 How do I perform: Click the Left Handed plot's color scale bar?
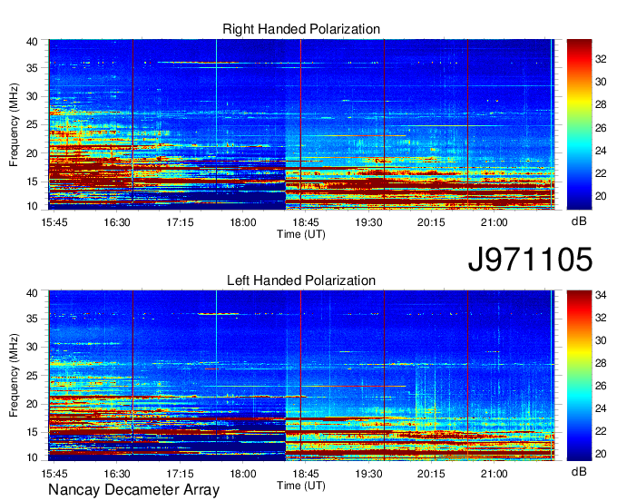[x=579, y=376]
